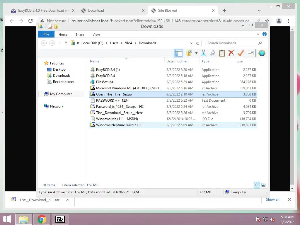The image size is (300, 225).
Task: Open the View ribbon tab
Action: coord(96,35)
